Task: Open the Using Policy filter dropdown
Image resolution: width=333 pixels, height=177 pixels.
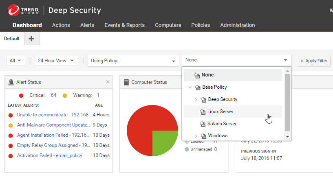Action: pos(133,61)
